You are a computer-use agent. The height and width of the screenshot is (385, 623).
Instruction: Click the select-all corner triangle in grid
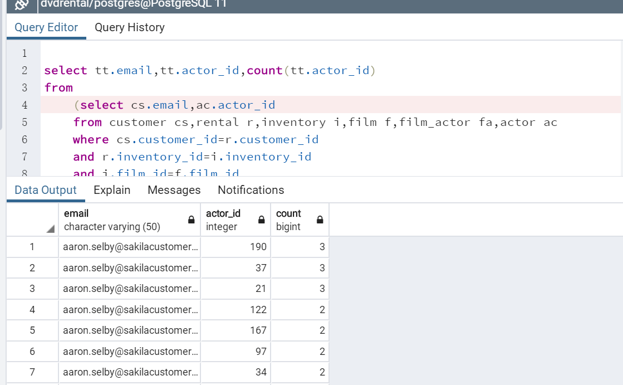(x=50, y=228)
